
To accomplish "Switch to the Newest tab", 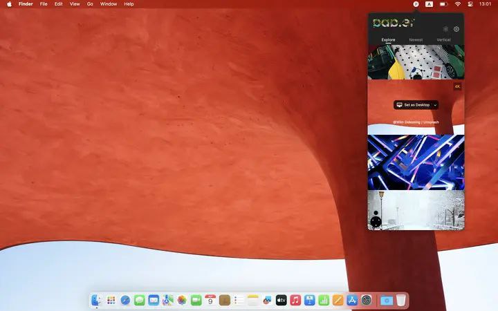I will (416, 39).
